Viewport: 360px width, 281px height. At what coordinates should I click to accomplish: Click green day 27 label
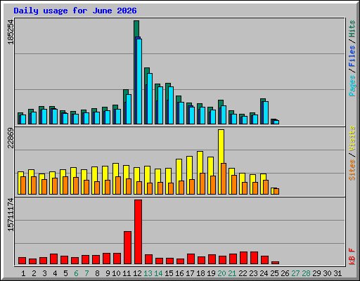point(295,273)
